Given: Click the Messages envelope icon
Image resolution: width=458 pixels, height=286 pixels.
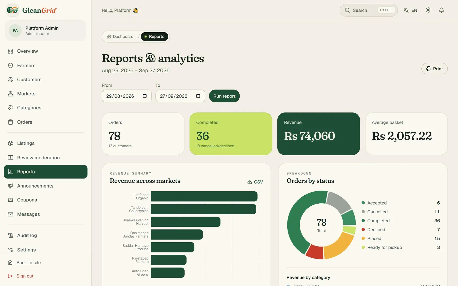Looking at the screenshot, I should (11, 214).
